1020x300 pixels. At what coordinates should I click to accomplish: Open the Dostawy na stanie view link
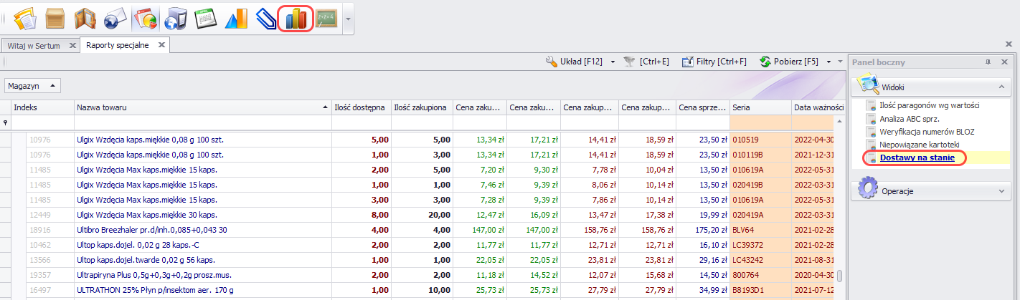click(x=917, y=158)
